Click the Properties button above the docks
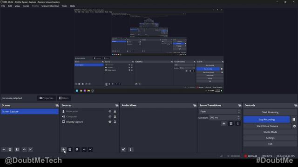The width and height of the screenshot is (298, 167). (x=47, y=98)
